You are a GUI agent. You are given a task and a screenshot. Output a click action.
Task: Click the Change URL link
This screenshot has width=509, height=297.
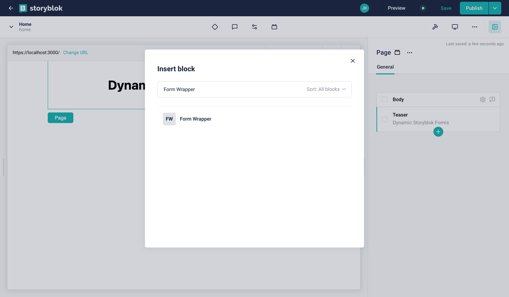pos(75,53)
